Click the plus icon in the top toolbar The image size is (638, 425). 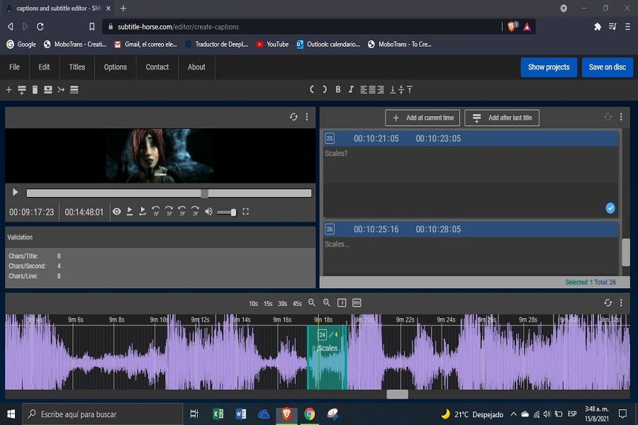pos(9,90)
